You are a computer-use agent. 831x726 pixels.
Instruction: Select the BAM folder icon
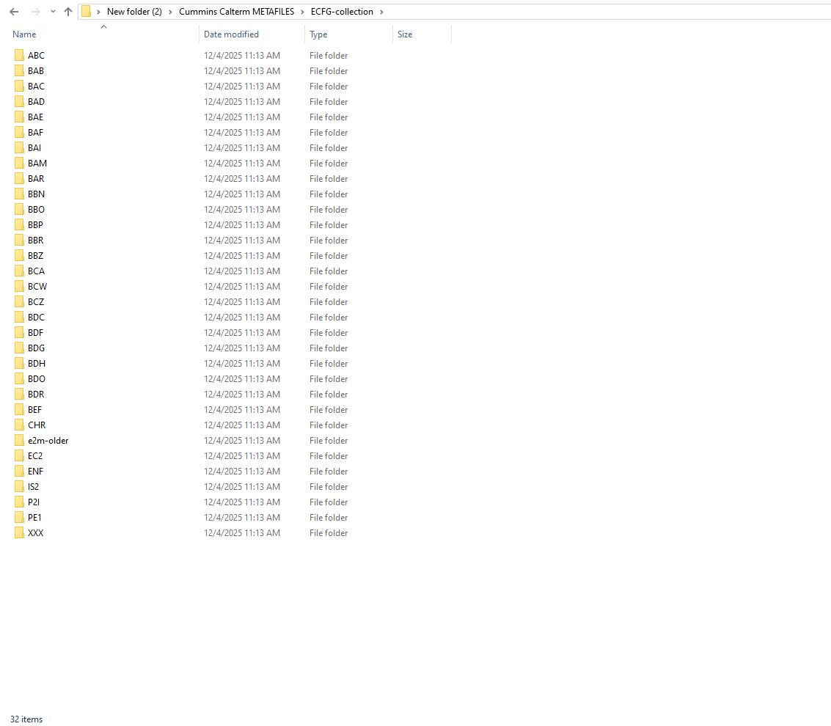click(x=20, y=164)
